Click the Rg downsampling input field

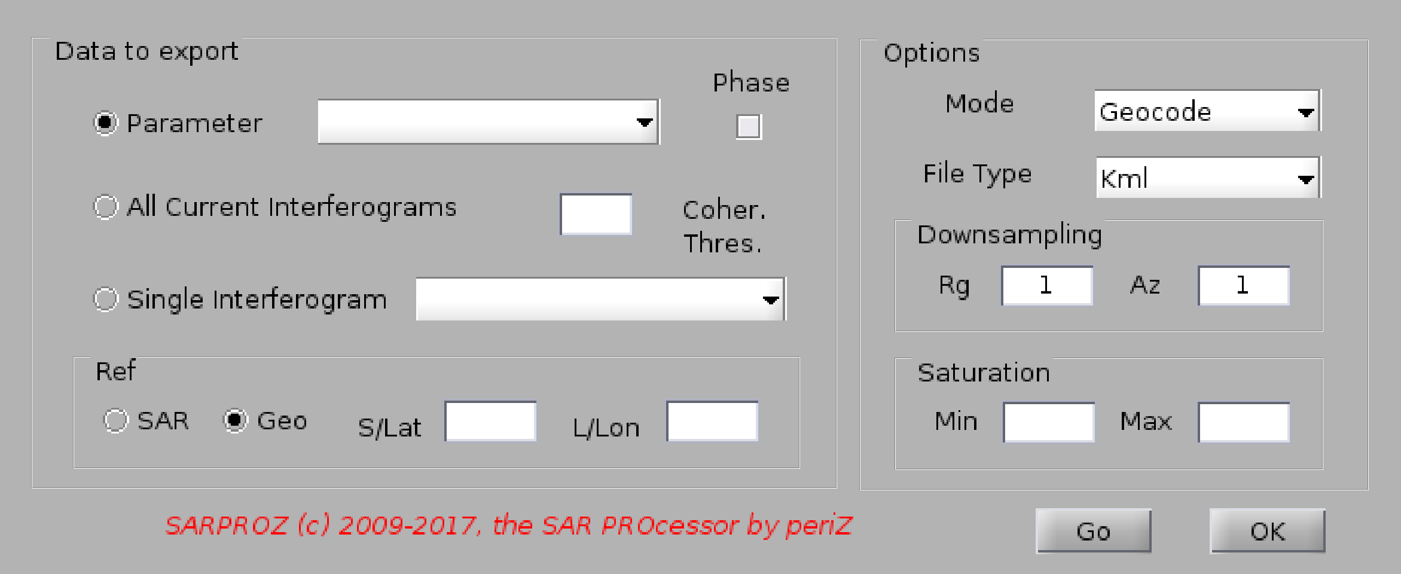[x=1047, y=286]
